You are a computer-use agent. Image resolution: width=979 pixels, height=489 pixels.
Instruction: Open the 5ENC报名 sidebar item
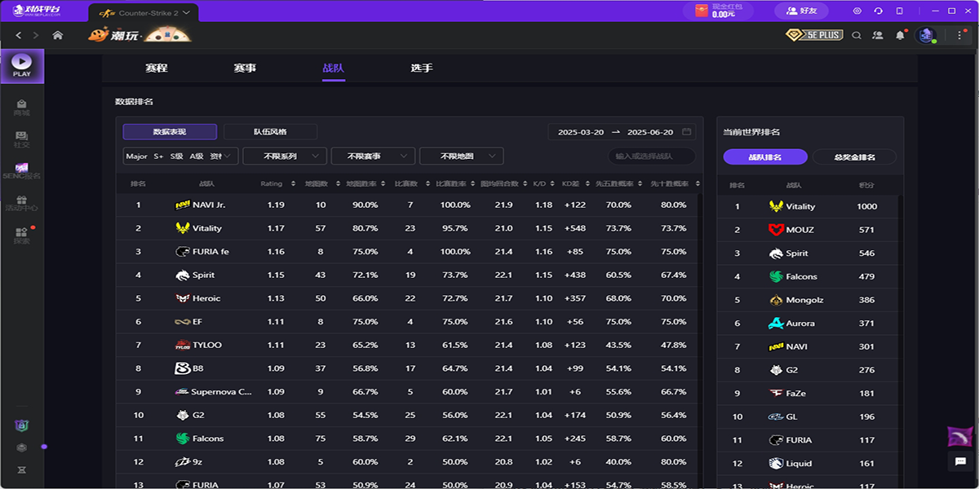[x=22, y=171]
